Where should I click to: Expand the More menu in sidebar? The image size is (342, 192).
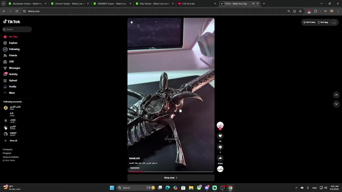[9, 93]
